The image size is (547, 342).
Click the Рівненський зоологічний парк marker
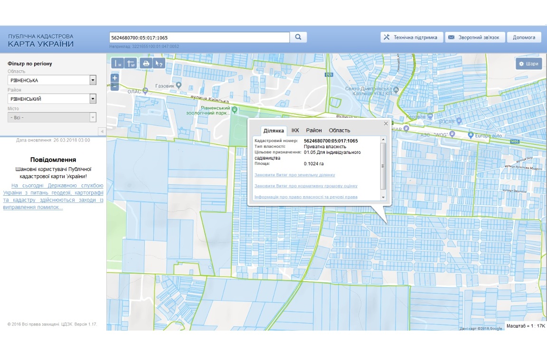click(235, 110)
